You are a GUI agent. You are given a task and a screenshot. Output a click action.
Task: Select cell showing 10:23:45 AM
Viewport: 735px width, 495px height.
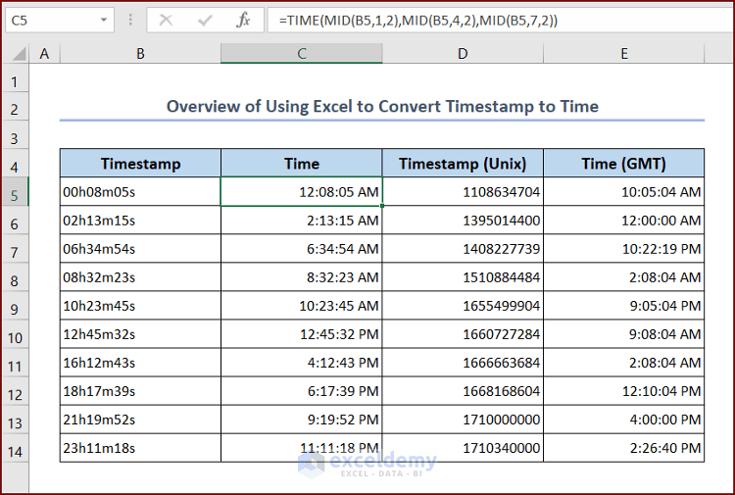point(302,306)
